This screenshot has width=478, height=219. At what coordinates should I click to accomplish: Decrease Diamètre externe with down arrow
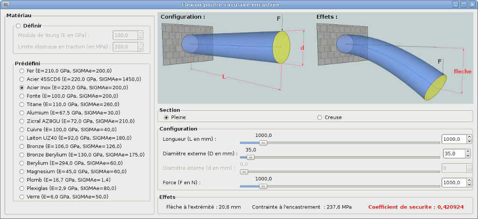point(468,156)
